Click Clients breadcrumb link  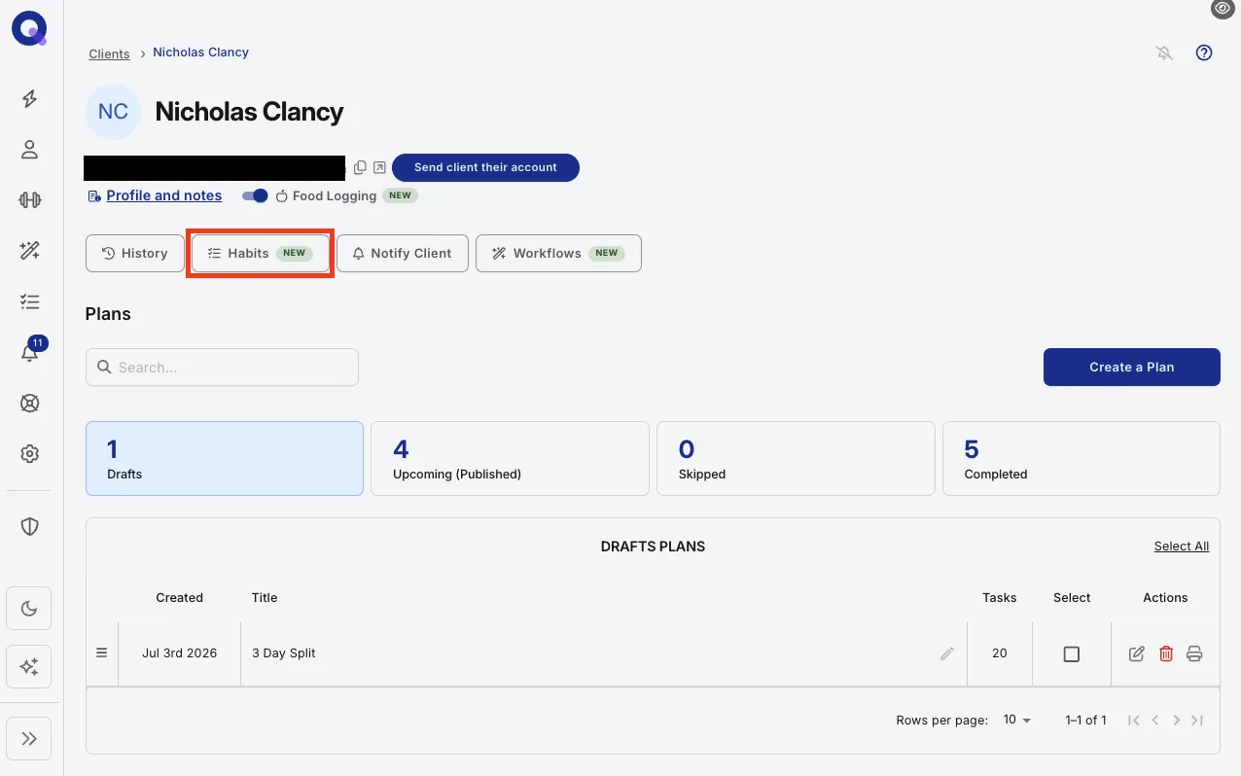tap(109, 53)
